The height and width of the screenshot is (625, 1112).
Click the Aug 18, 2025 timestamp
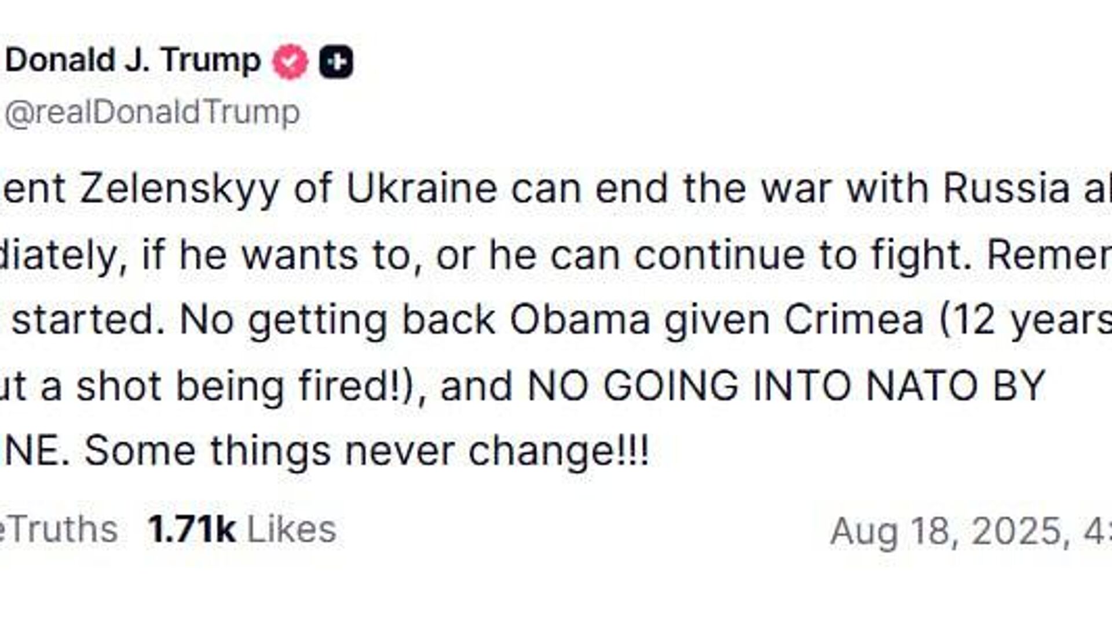pyautogui.click(x=971, y=531)
